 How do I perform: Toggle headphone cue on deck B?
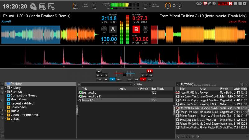pos(150,71)
